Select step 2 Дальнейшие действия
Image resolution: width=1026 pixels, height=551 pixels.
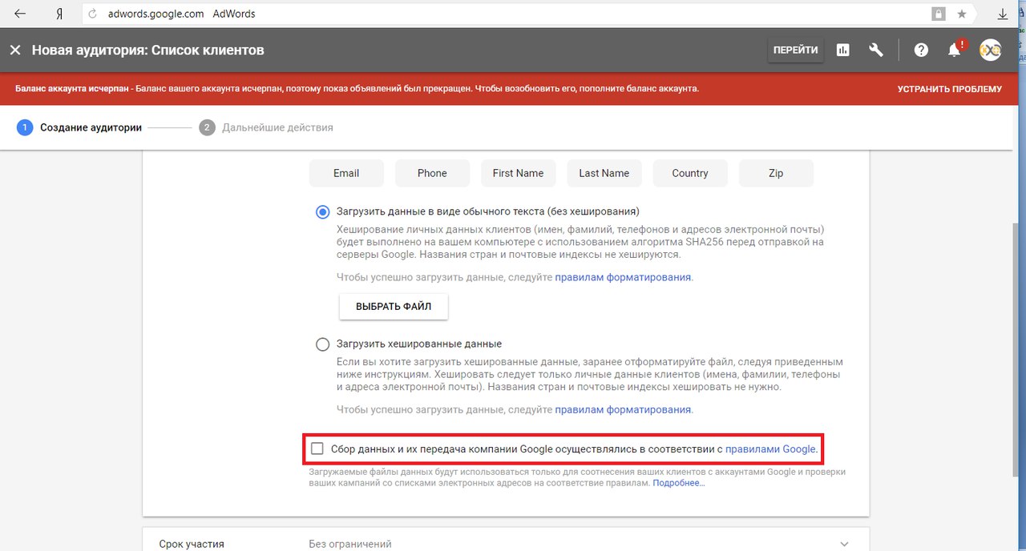coord(266,127)
